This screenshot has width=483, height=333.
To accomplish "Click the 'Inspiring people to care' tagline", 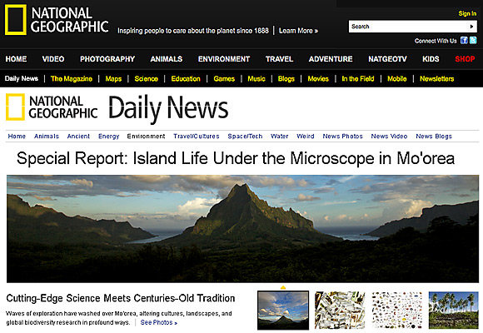I will tap(193, 31).
